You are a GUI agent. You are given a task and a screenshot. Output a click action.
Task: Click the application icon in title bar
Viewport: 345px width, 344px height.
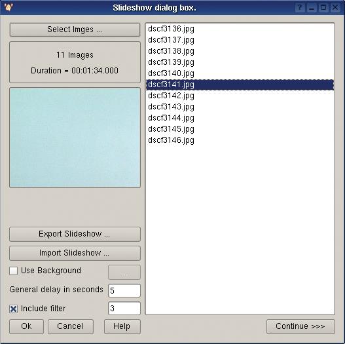click(9, 7)
